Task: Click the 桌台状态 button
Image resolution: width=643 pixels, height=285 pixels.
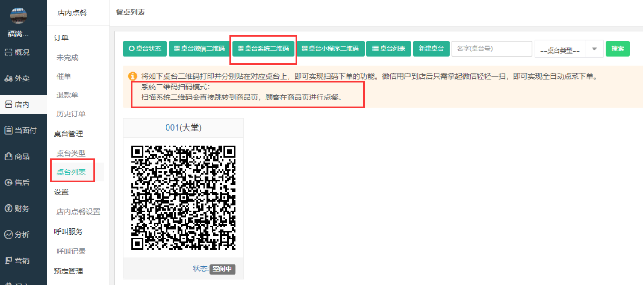Action: pyautogui.click(x=145, y=49)
